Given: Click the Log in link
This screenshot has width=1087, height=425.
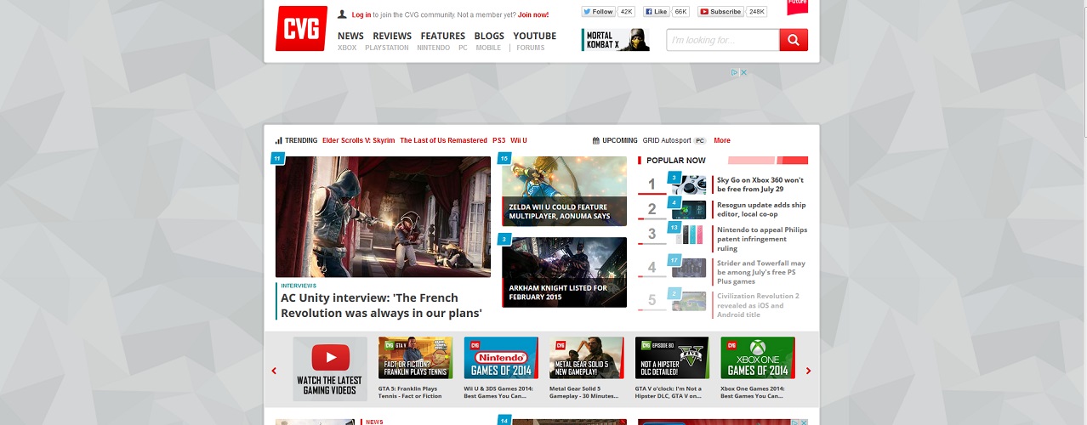Looking at the screenshot, I should click(x=361, y=14).
